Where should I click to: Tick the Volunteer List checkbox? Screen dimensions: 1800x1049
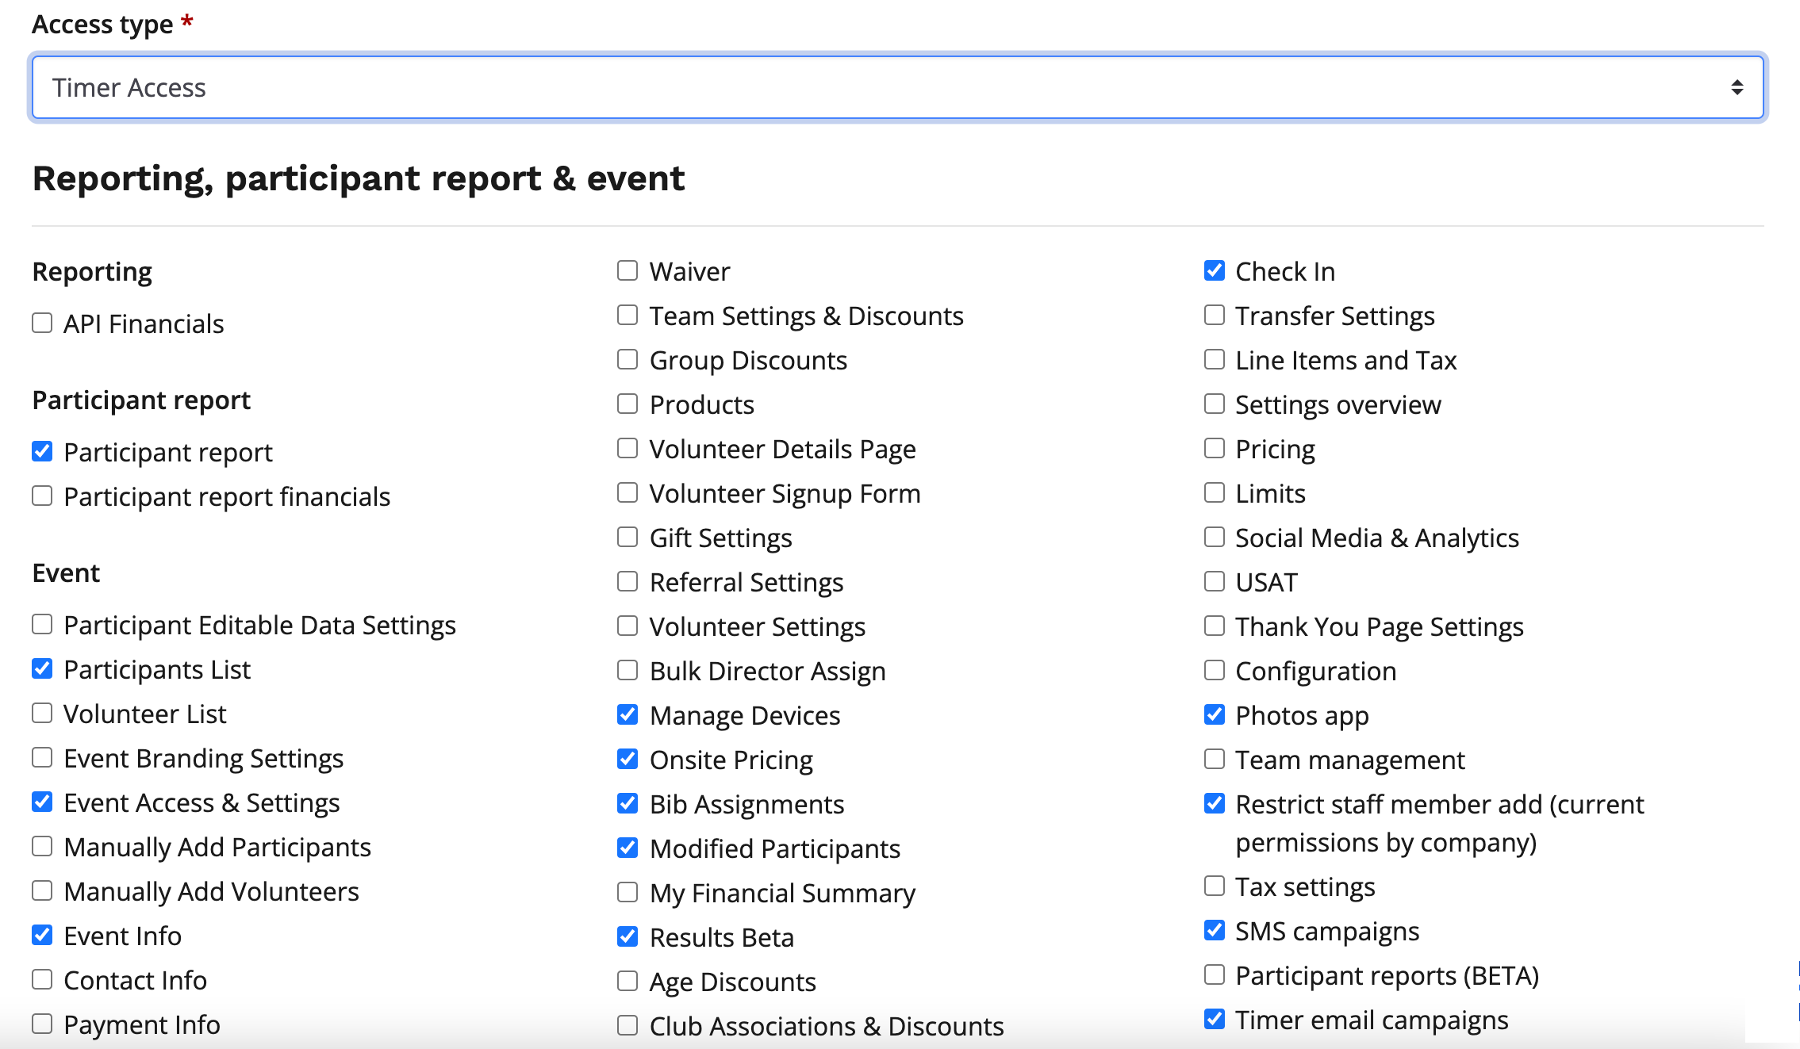tap(42, 714)
